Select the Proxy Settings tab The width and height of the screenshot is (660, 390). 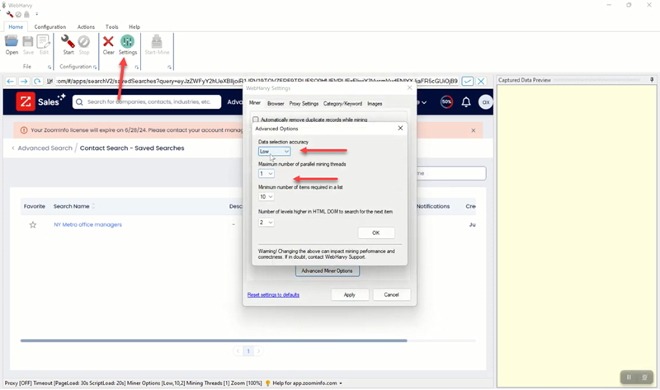304,104
